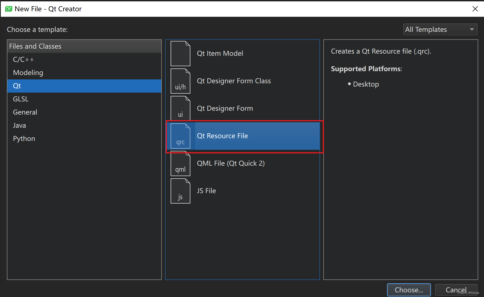This screenshot has height=297, width=484.
Task: Click the qml file icon
Action: click(x=180, y=163)
